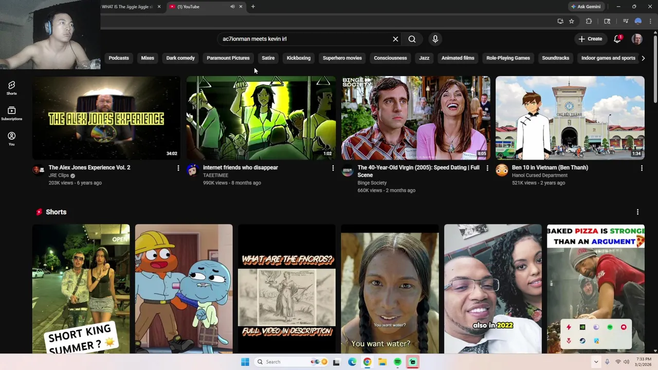
Task: Open Binge Society channel link
Action: point(372,183)
